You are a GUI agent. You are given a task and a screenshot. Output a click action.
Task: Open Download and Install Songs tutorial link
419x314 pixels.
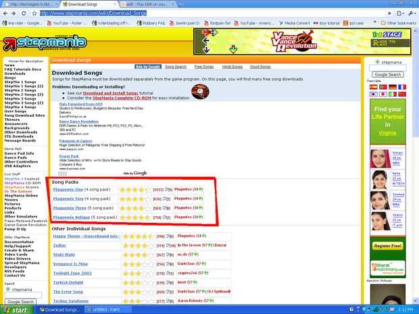tap(110, 93)
